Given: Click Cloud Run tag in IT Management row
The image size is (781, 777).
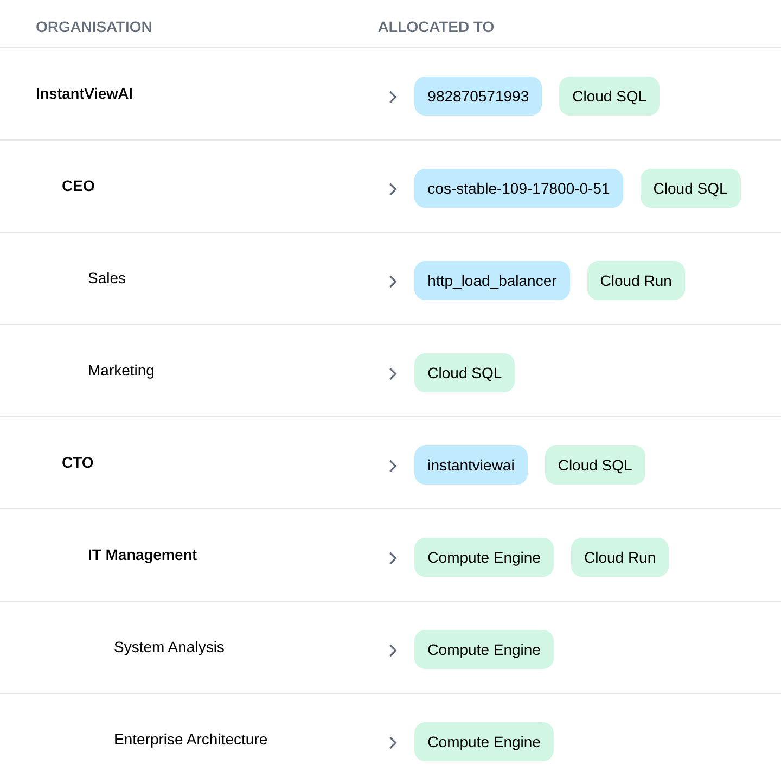Looking at the screenshot, I should click(620, 557).
